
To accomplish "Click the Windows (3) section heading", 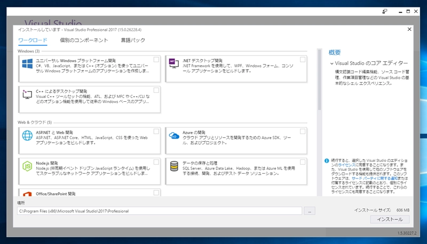I will coord(29,51).
